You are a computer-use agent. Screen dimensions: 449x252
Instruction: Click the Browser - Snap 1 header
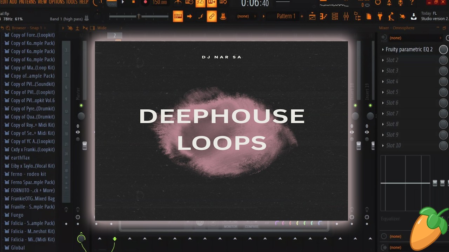(x=26, y=28)
